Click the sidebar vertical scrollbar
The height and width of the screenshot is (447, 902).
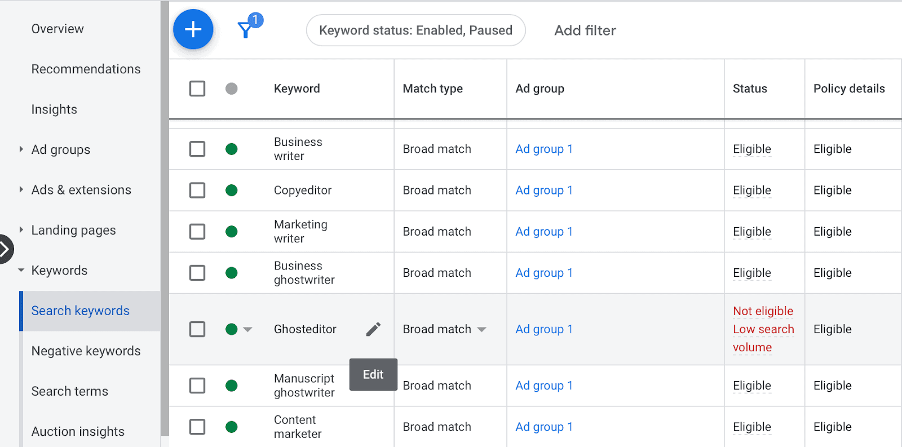coord(165,225)
